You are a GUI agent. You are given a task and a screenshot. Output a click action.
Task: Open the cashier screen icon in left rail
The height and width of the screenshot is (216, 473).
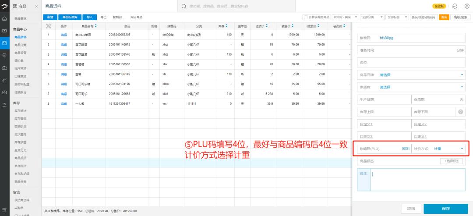tap(4, 31)
